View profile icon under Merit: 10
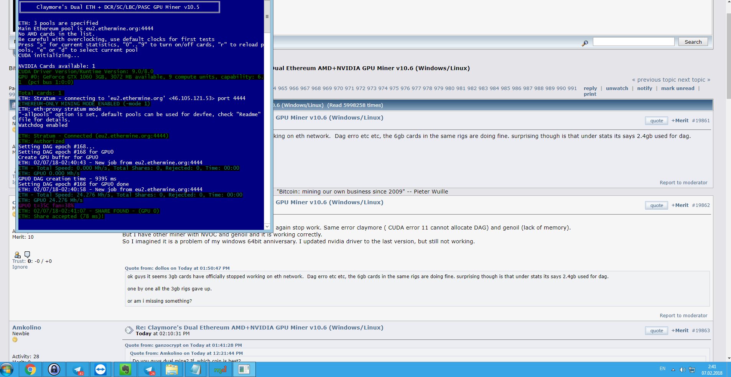The image size is (731, 377). 17,255
